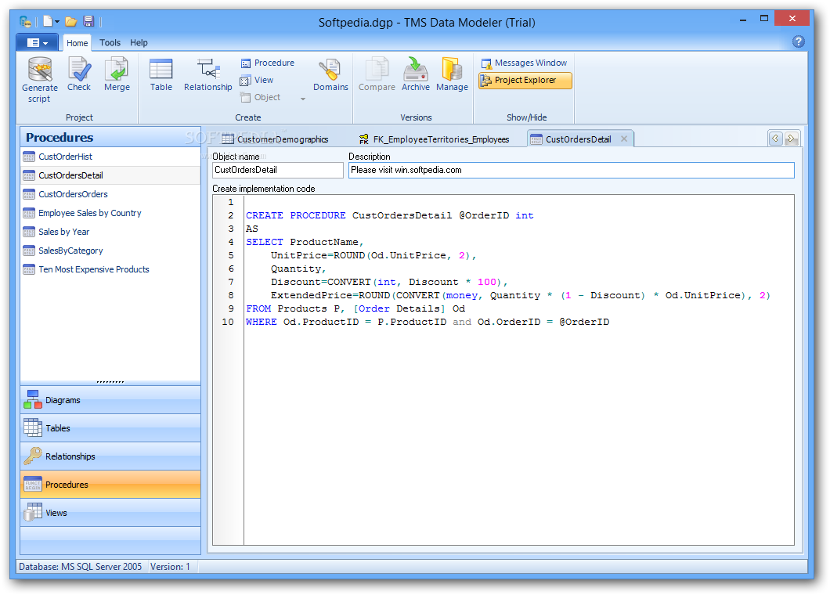Close the CustOrdersDetail tab
Viewport: 830px width, 595px height.
pyautogui.click(x=624, y=139)
